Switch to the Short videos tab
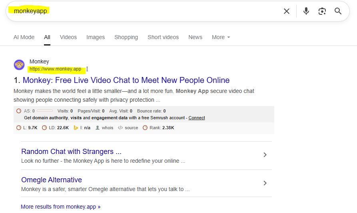Image resolution: width=357 pixels, height=213 pixels. pos(163,37)
